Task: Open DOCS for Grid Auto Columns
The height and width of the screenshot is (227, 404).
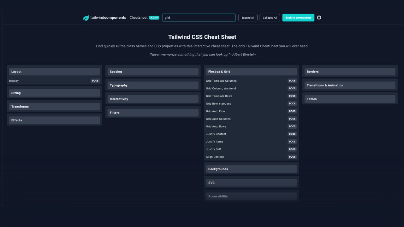Action: click(x=292, y=119)
